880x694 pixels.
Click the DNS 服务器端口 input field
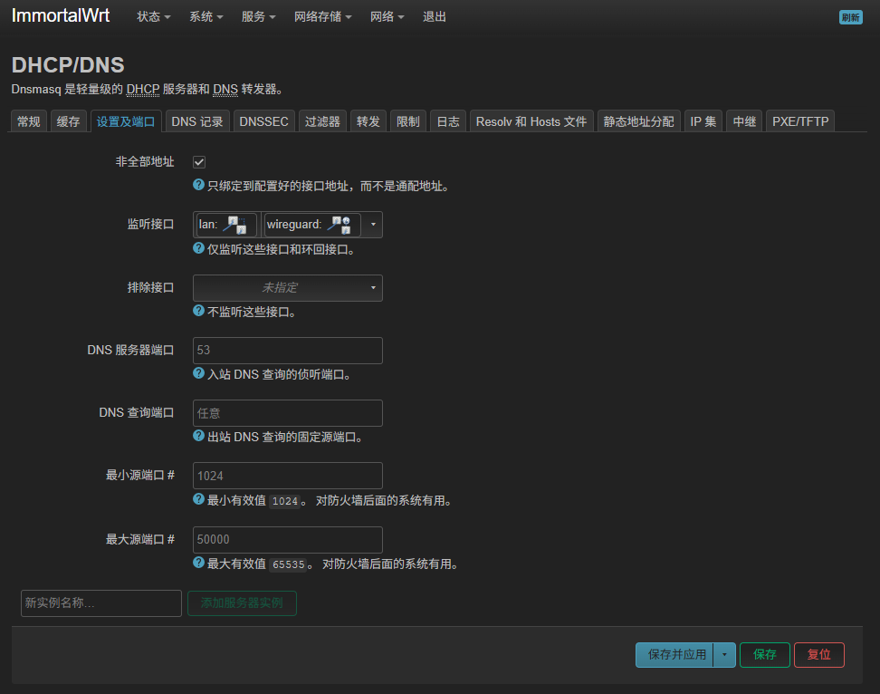[288, 351]
